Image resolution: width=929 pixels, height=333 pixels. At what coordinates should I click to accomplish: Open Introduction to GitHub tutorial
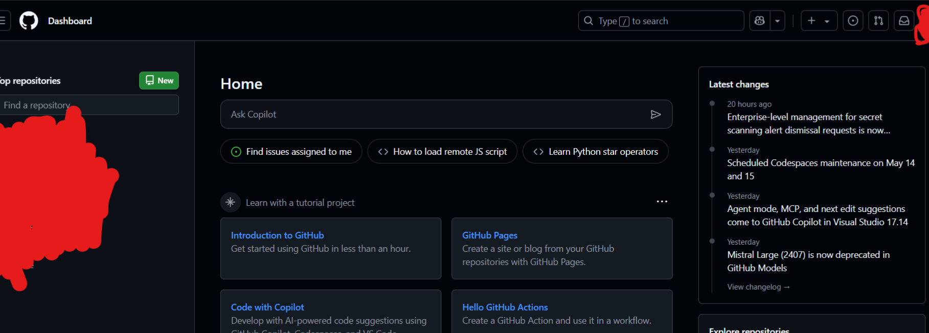point(277,235)
